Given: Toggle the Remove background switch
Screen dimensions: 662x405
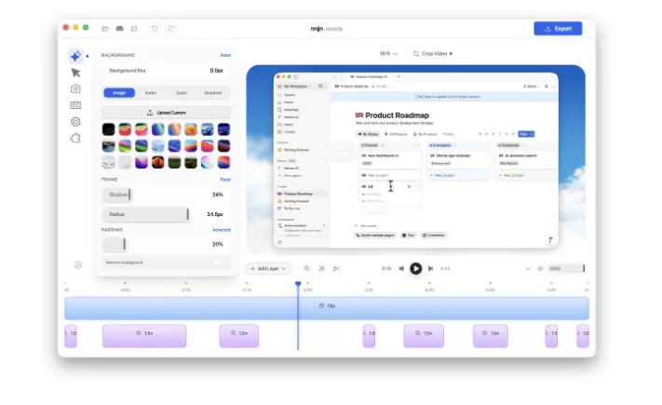Looking at the screenshot, I should (x=218, y=263).
